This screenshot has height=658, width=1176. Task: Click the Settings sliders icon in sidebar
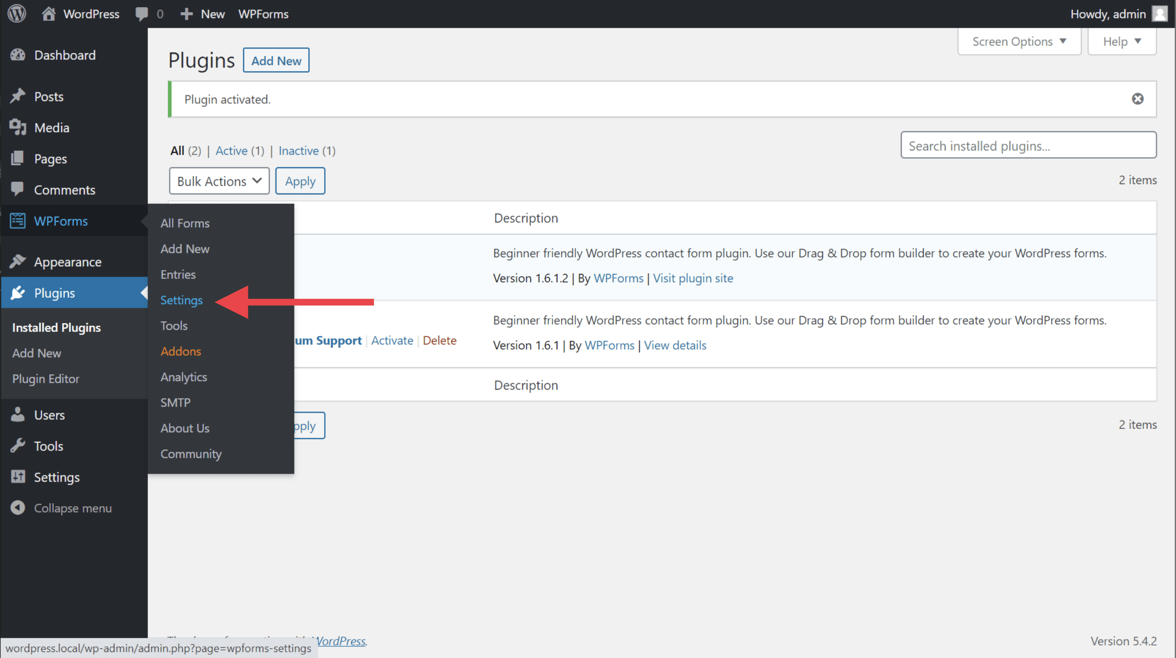click(18, 477)
